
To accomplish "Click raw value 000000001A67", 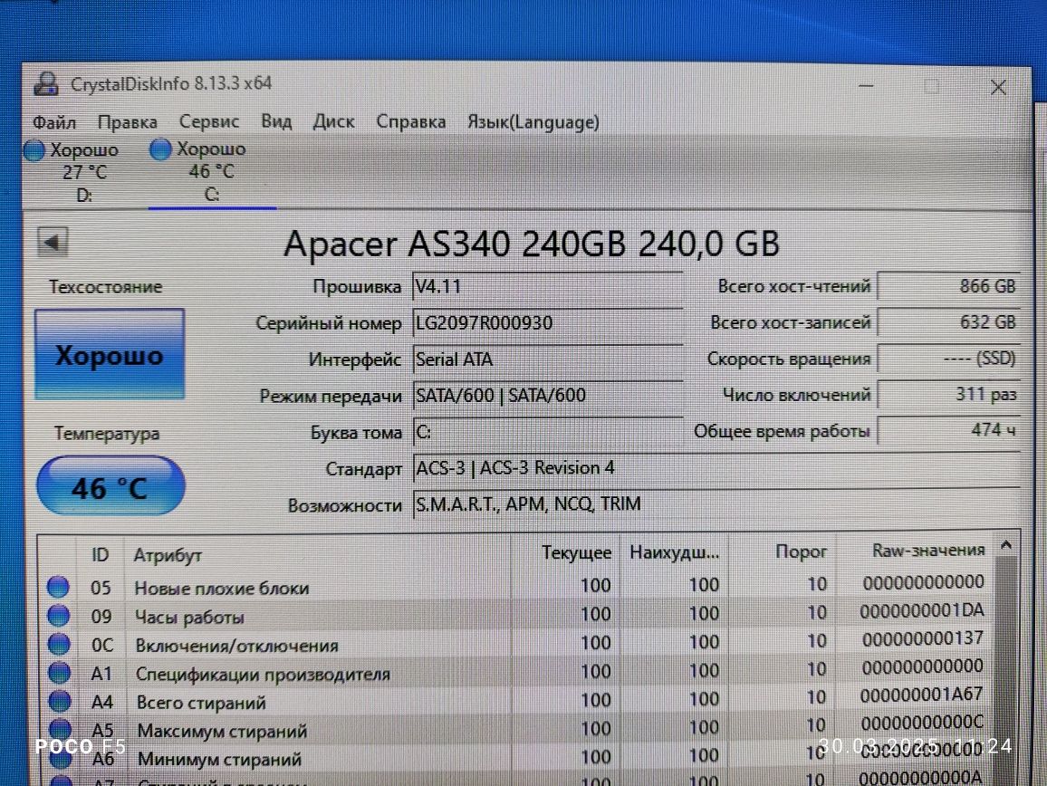I will tap(921, 695).
